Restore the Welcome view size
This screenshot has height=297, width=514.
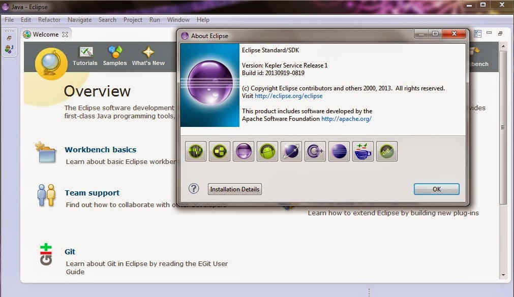tap(500, 34)
